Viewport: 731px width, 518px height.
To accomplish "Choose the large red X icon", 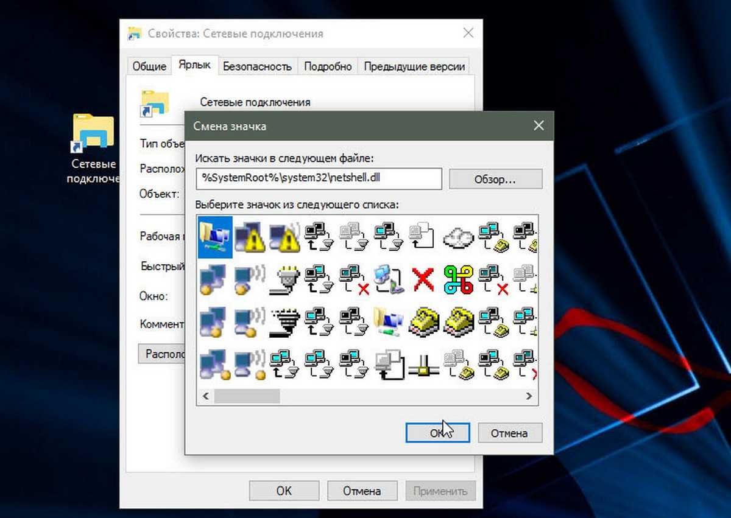I will click(423, 279).
